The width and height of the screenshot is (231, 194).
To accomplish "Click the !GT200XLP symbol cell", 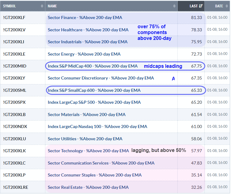I will click(14, 175).
